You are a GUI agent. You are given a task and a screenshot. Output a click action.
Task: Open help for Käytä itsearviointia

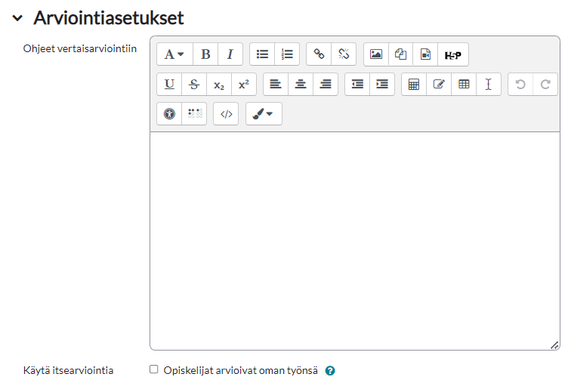(x=329, y=371)
